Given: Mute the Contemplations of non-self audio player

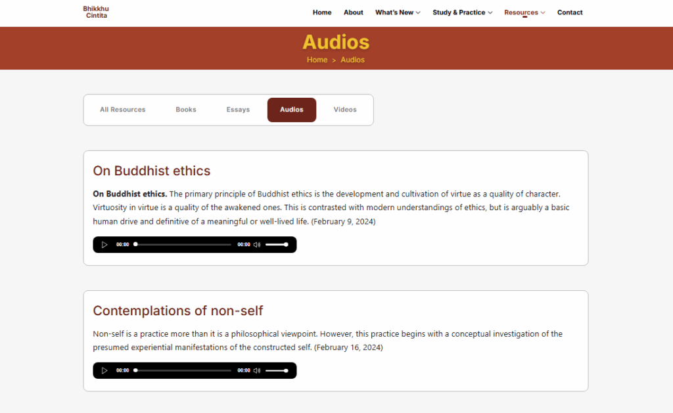Looking at the screenshot, I should tap(257, 371).
